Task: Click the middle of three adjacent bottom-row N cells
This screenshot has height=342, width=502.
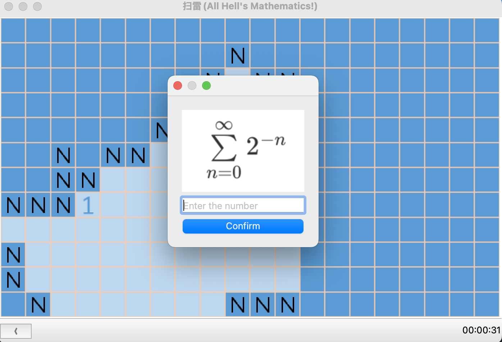Action: click(x=263, y=305)
